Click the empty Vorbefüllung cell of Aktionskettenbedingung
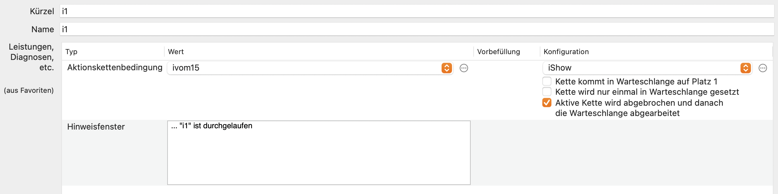The width and height of the screenshot is (778, 194). click(507, 90)
